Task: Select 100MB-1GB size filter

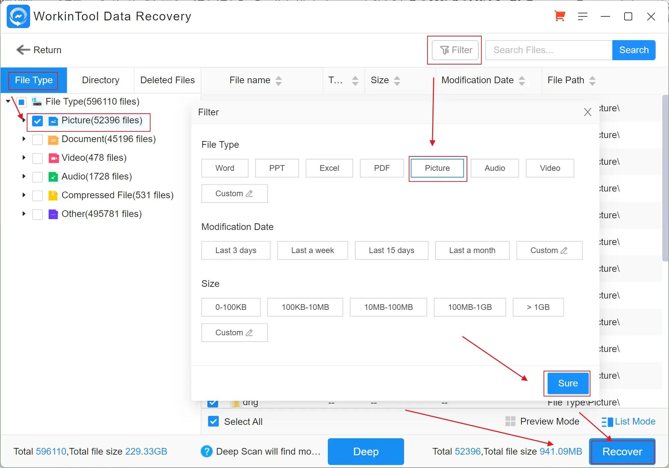Action: pyautogui.click(x=470, y=307)
